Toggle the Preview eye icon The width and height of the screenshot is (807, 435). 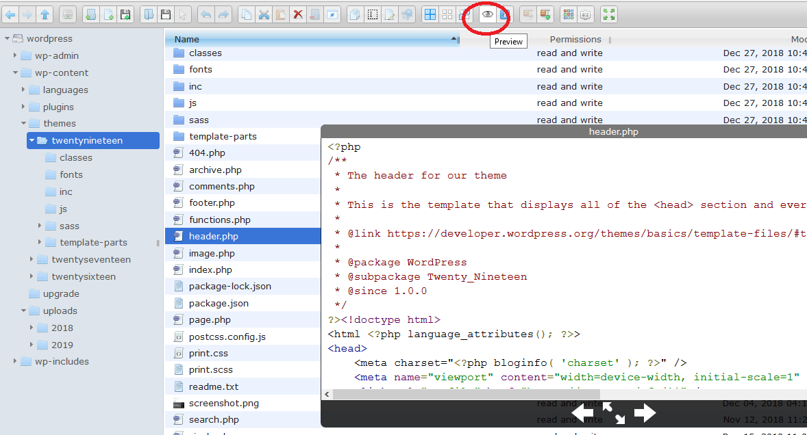[487, 15]
